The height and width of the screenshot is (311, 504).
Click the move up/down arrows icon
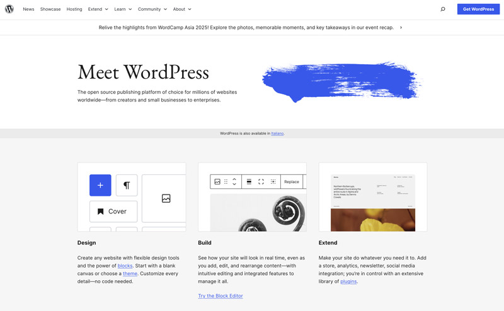(x=234, y=181)
